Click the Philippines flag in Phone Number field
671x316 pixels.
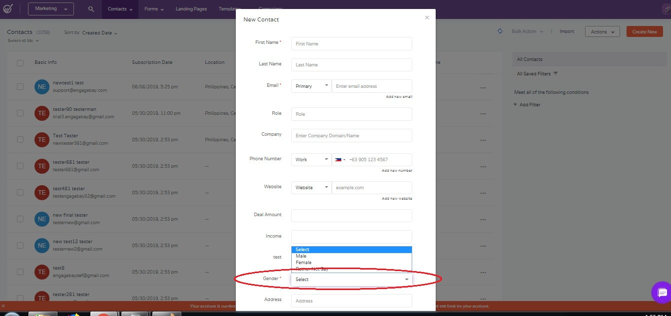pyautogui.click(x=340, y=159)
